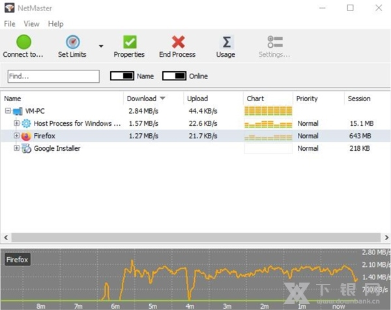Select the Host Process for Windows row
The width and height of the screenshot is (391, 310).
pos(78,123)
